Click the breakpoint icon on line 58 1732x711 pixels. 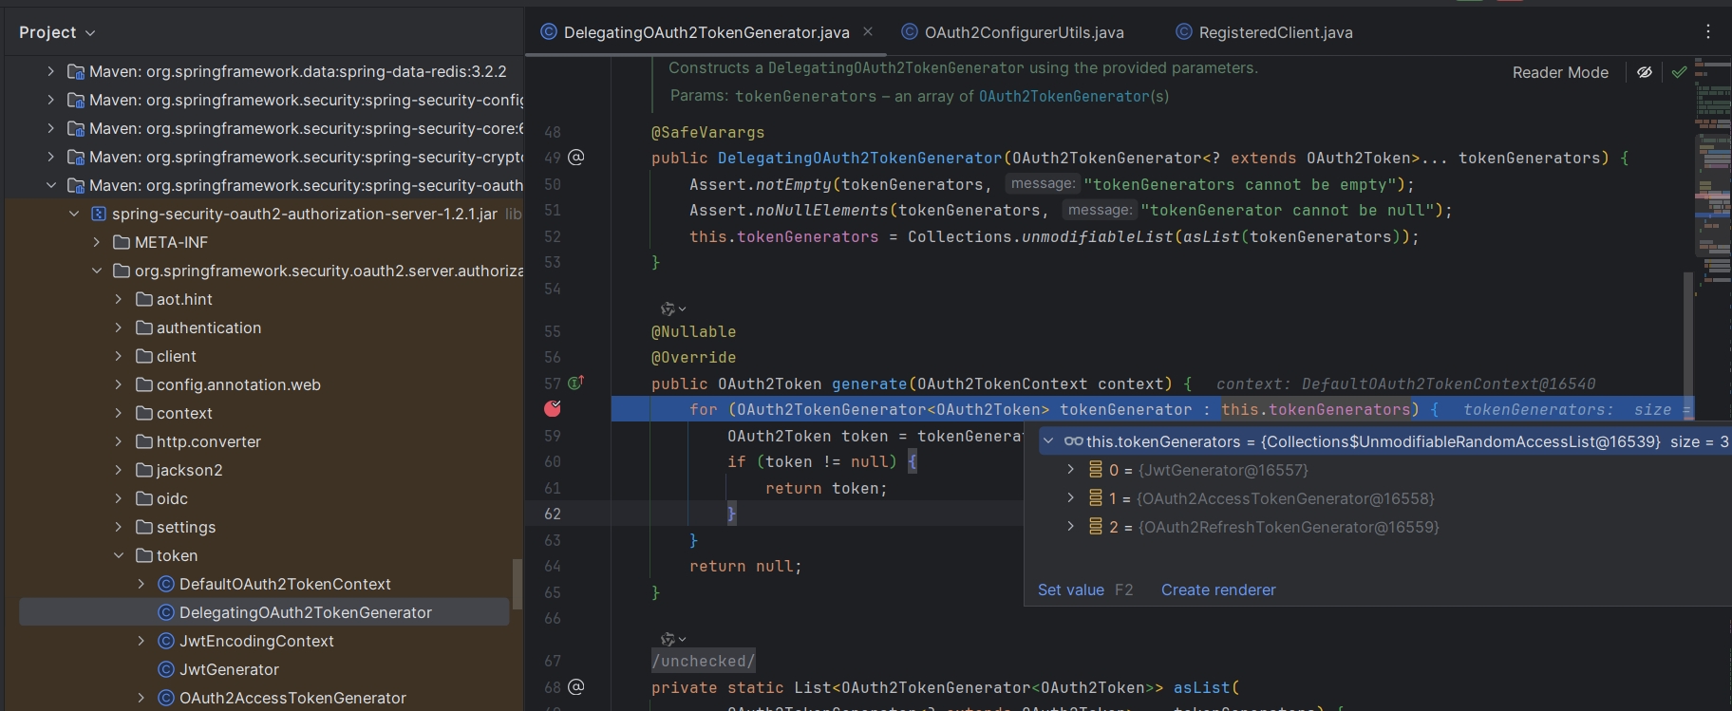point(553,408)
